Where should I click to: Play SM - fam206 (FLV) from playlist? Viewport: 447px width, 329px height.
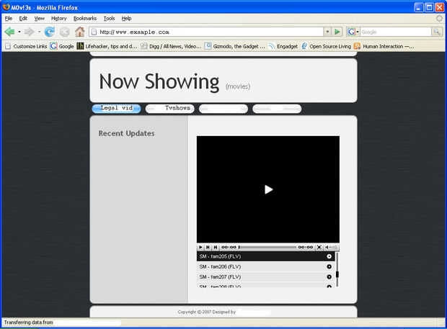coord(266,266)
